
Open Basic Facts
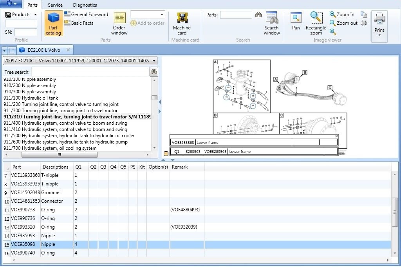click(79, 23)
